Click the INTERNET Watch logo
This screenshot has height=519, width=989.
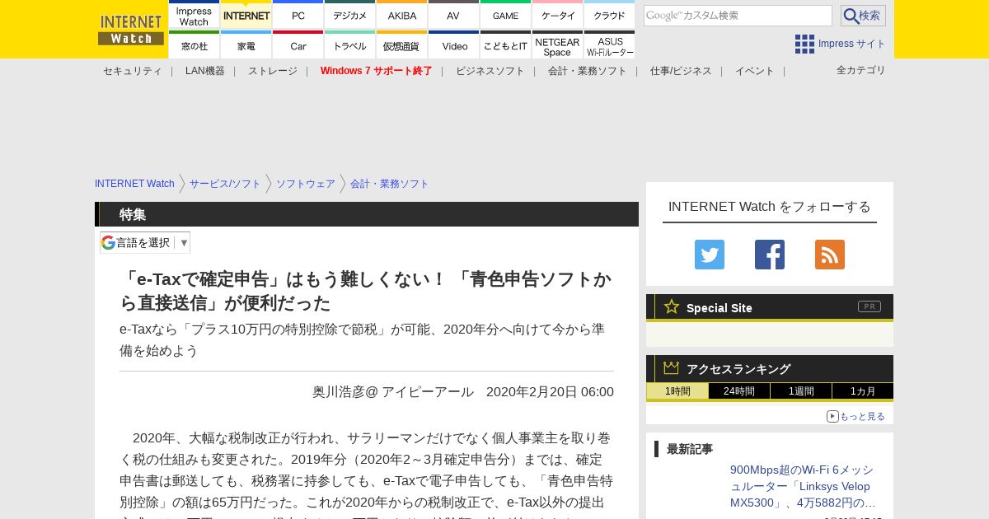[x=131, y=29]
